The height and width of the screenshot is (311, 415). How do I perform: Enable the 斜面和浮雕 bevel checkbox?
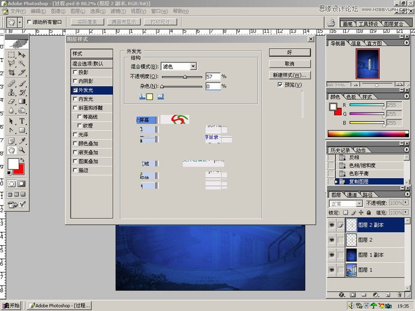click(75, 108)
